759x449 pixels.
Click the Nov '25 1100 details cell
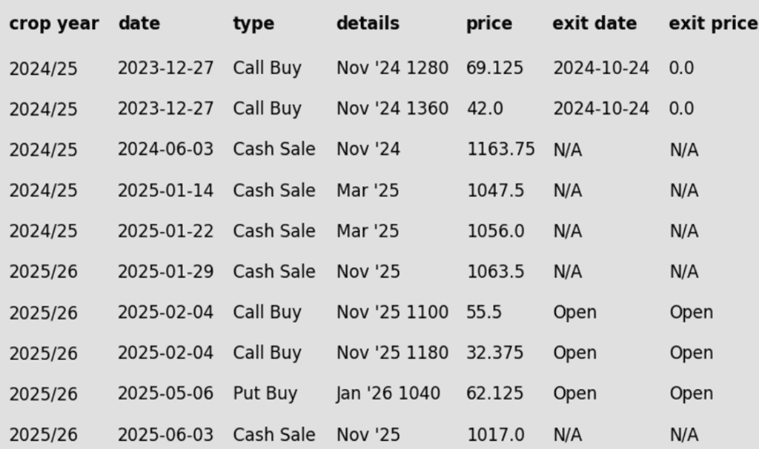[393, 312]
